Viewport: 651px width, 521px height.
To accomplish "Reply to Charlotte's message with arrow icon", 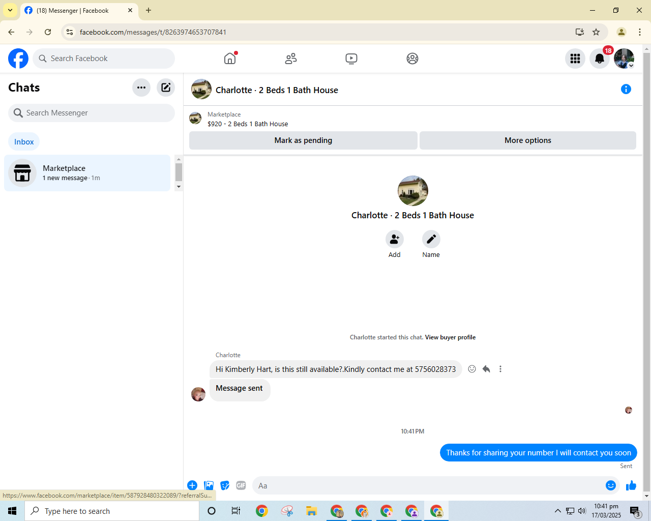I will coord(486,369).
